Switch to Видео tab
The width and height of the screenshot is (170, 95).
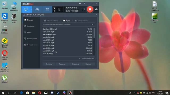click(x=66, y=21)
